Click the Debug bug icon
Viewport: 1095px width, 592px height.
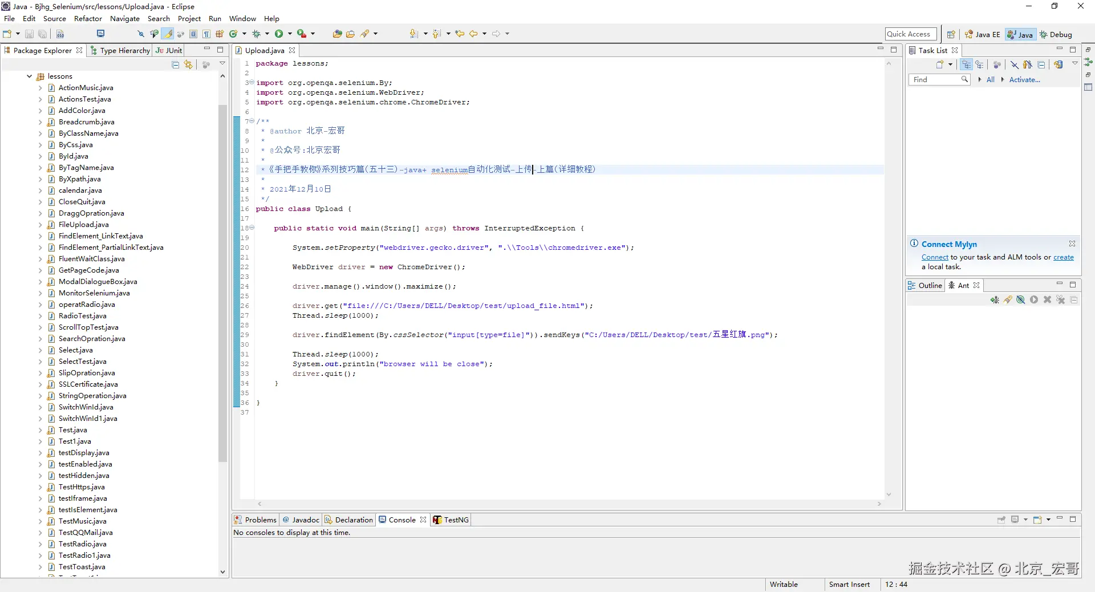click(x=256, y=34)
